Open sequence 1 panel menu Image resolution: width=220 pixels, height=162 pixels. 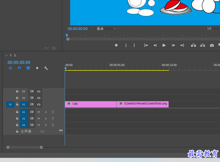15,55
